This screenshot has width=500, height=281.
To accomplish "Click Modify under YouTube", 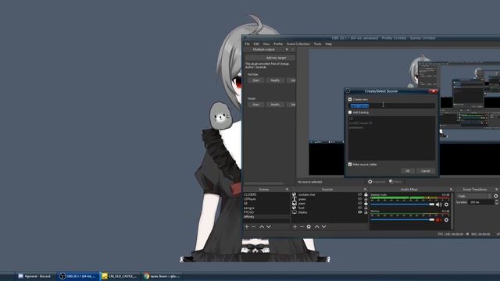I will pos(275,80).
